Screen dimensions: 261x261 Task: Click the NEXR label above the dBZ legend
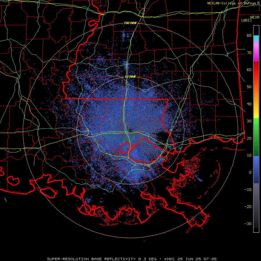255,17
